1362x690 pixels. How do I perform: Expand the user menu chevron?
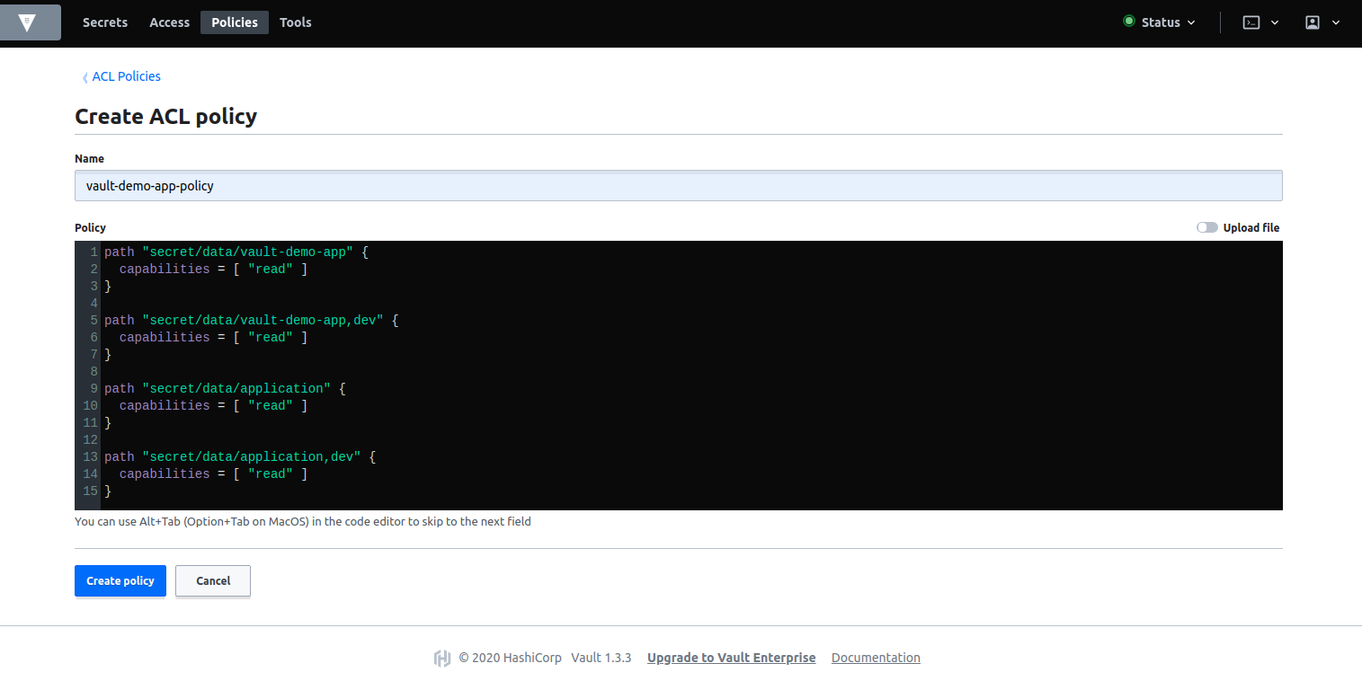point(1336,22)
